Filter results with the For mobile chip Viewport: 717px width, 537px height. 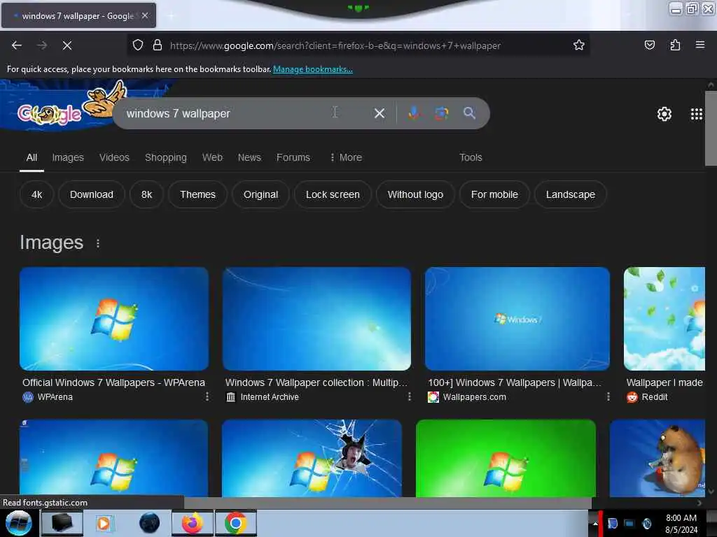click(x=494, y=194)
